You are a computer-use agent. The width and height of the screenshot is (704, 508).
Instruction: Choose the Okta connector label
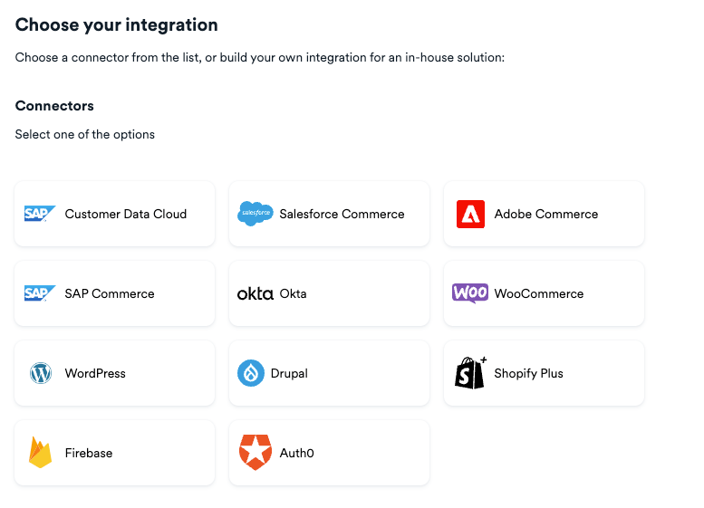pos(293,293)
